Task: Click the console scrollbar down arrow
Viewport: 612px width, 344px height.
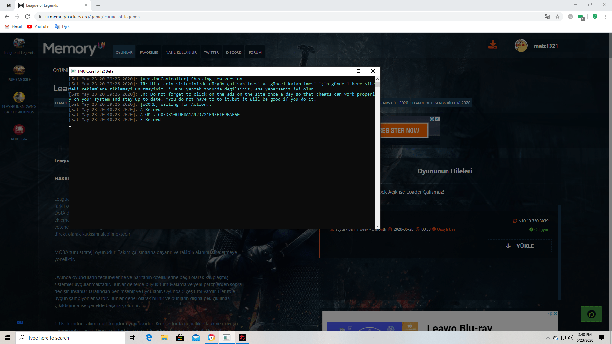Action: (377, 226)
